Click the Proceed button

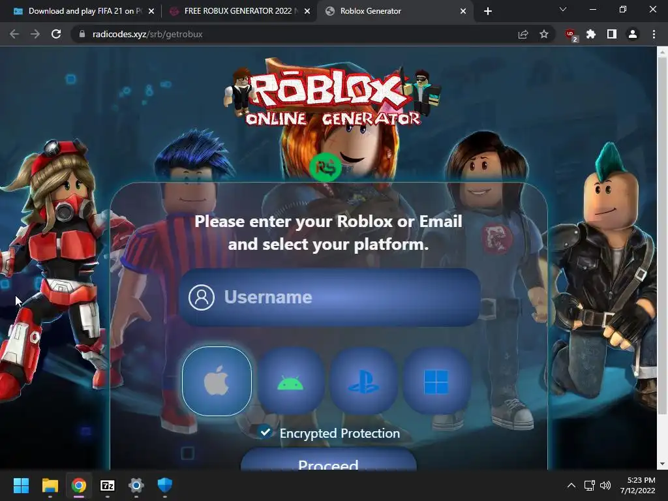[329, 460]
